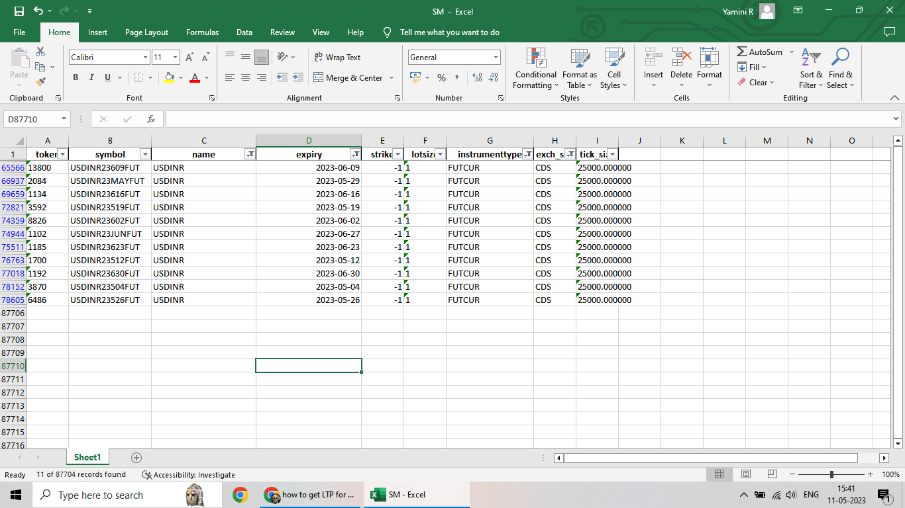
Task: Expand the formula bar
Action: coord(896,119)
